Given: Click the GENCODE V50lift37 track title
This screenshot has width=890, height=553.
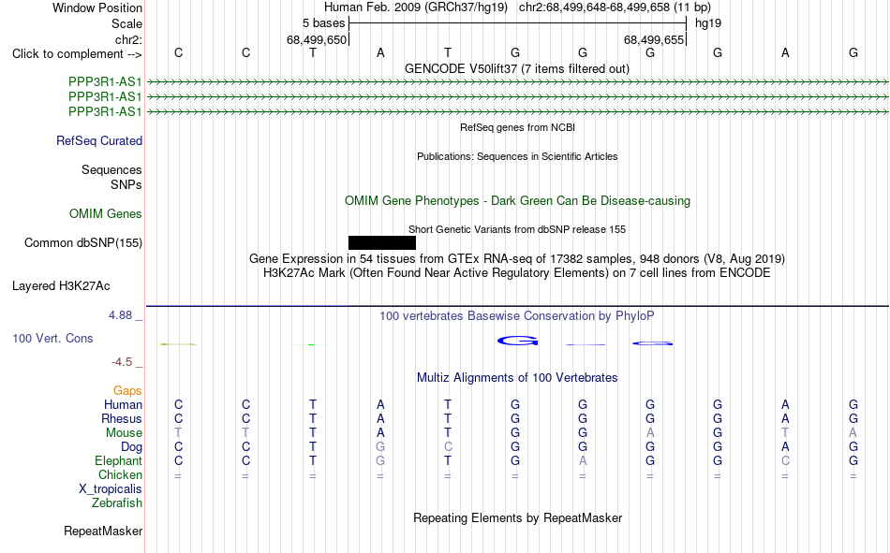Looking at the screenshot, I should point(517,68).
